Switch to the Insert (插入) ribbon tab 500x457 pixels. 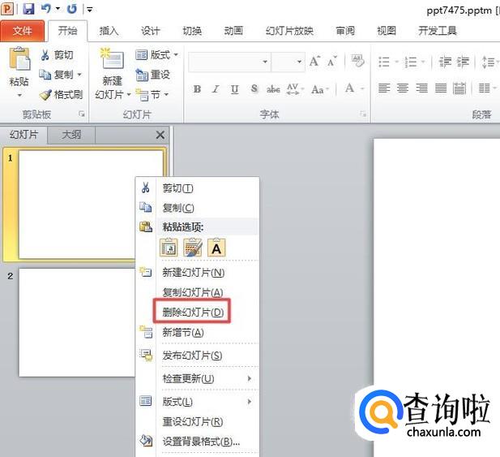(x=109, y=31)
